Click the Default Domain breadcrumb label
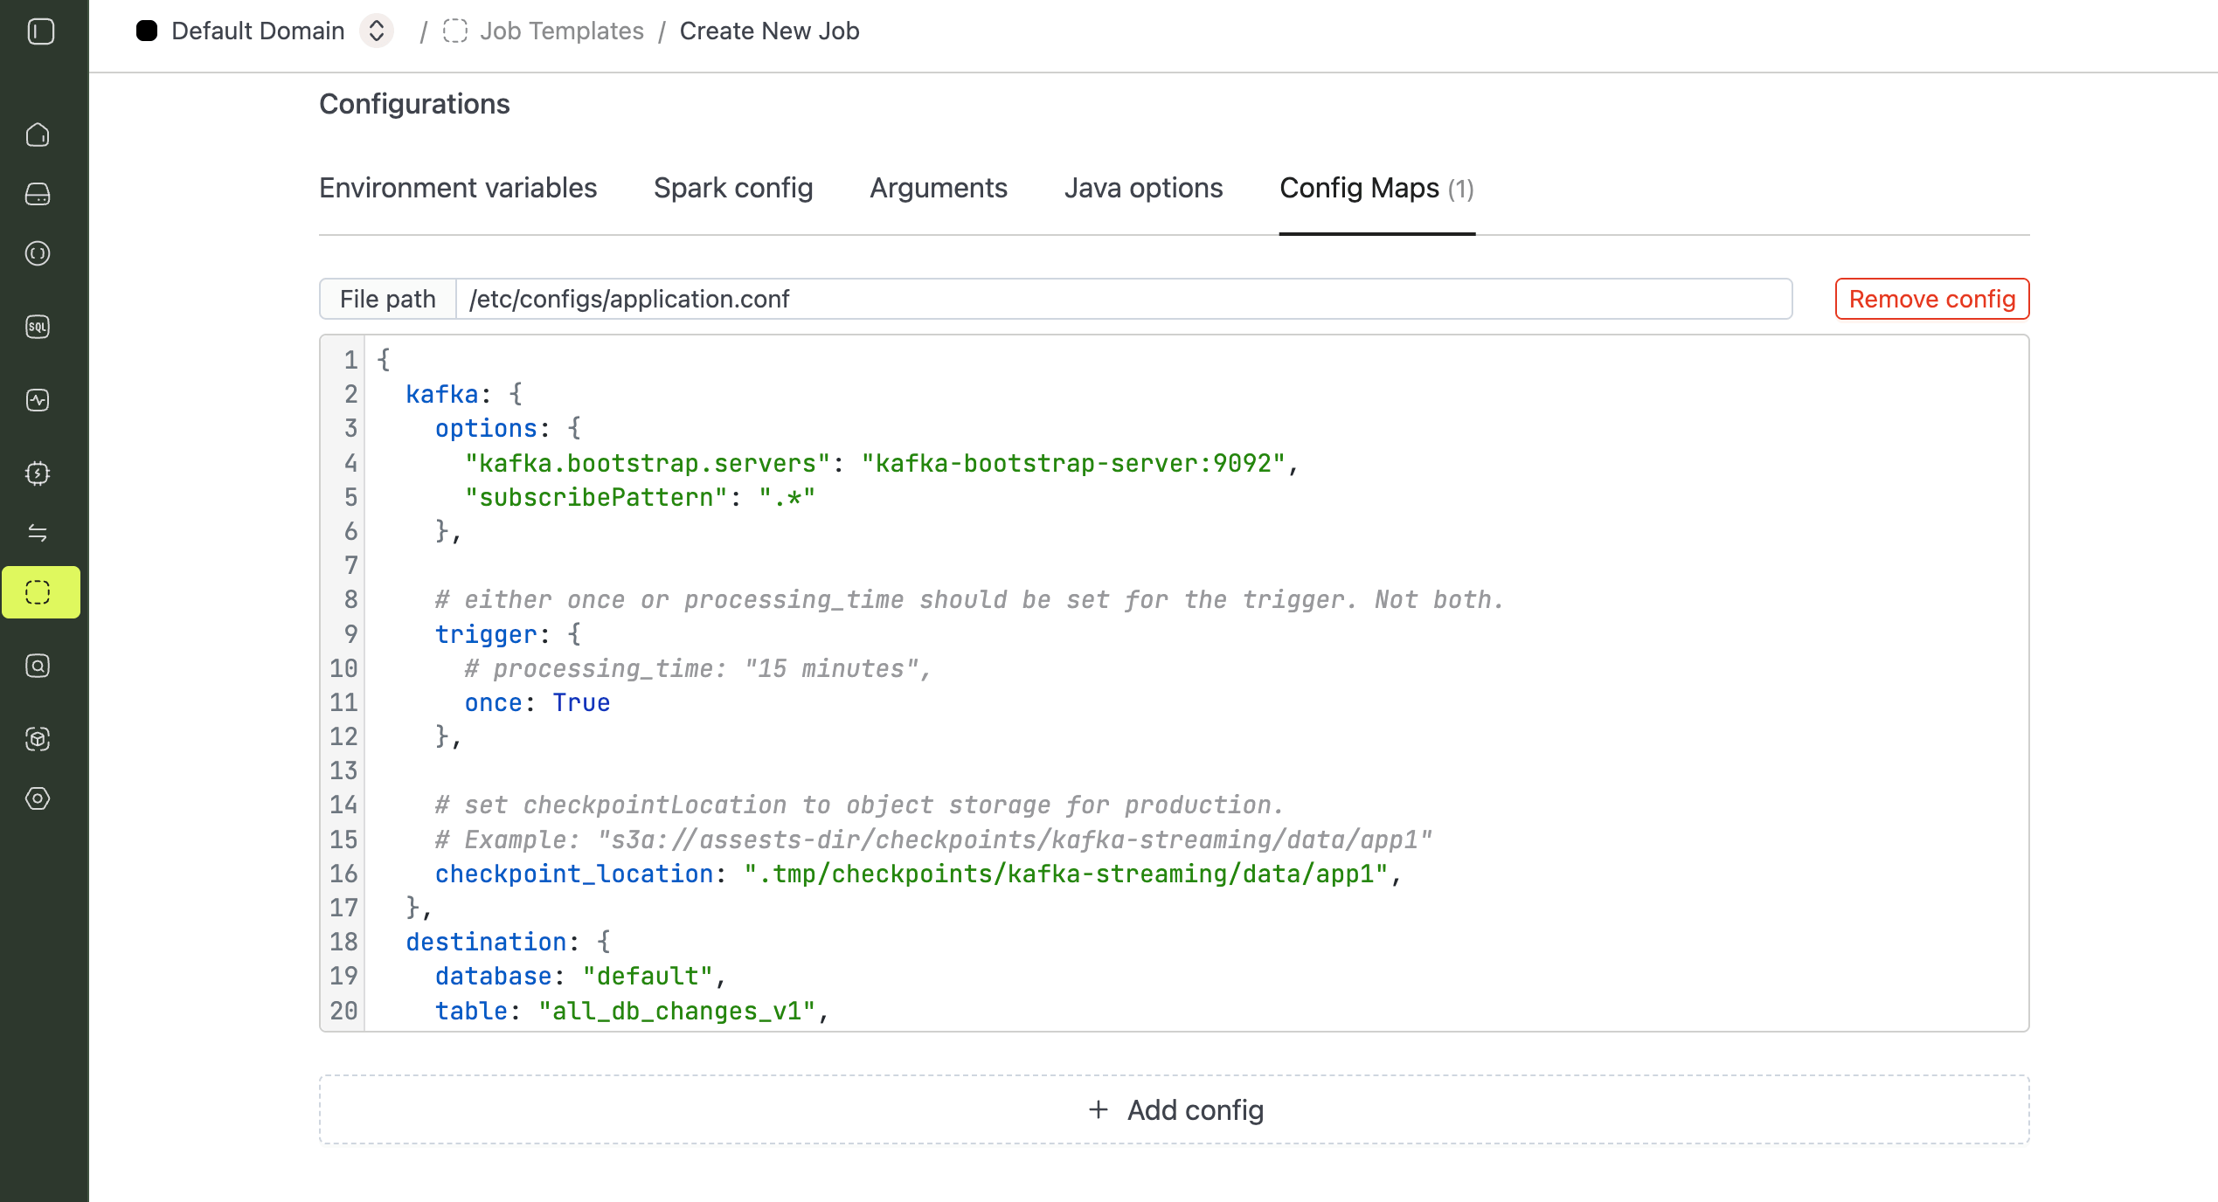This screenshot has height=1202, width=2218. pos(258,31)
